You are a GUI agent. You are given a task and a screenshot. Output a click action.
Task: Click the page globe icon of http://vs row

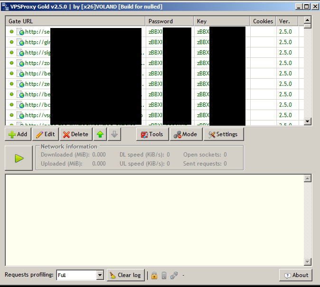point(20,115)
